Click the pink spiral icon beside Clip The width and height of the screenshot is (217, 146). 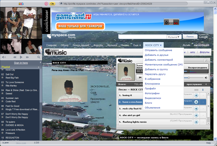point(46,4)
